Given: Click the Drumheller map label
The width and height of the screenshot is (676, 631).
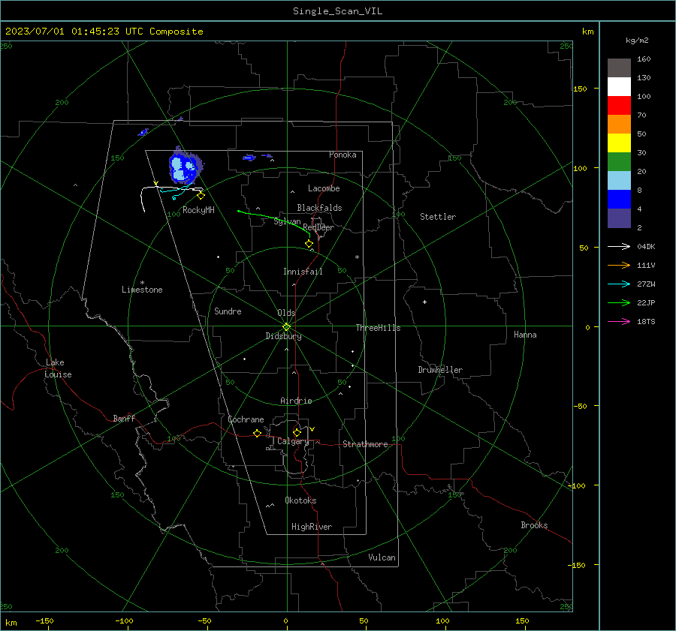Looking at the screenshot, I should (440, 370).
